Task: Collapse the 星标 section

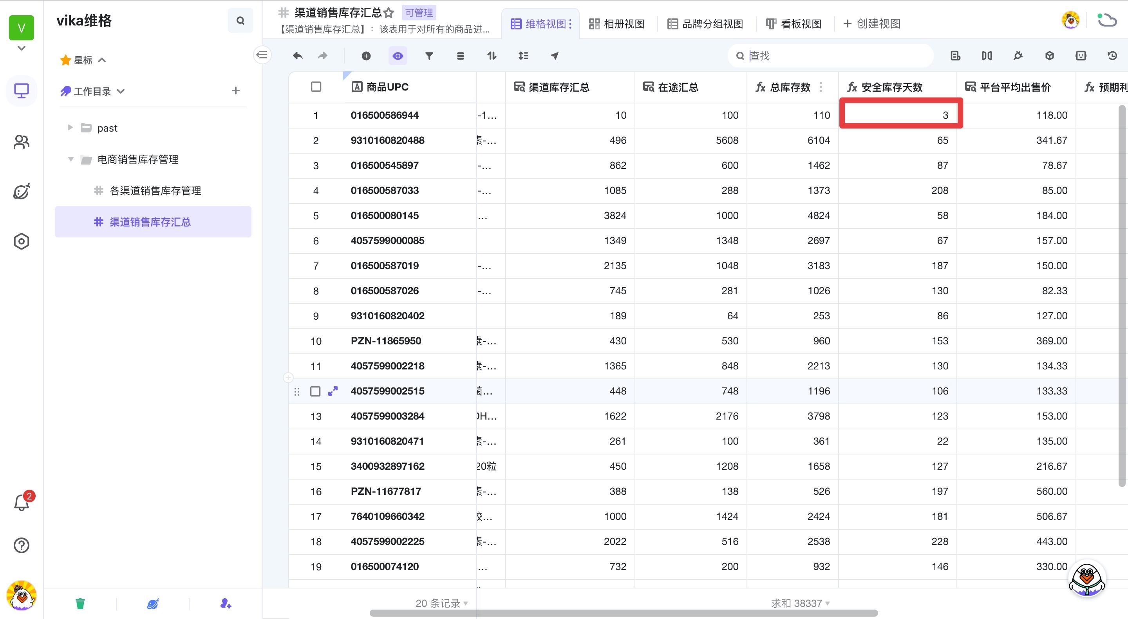Action: pyautogui.click(x=102, y=60)
